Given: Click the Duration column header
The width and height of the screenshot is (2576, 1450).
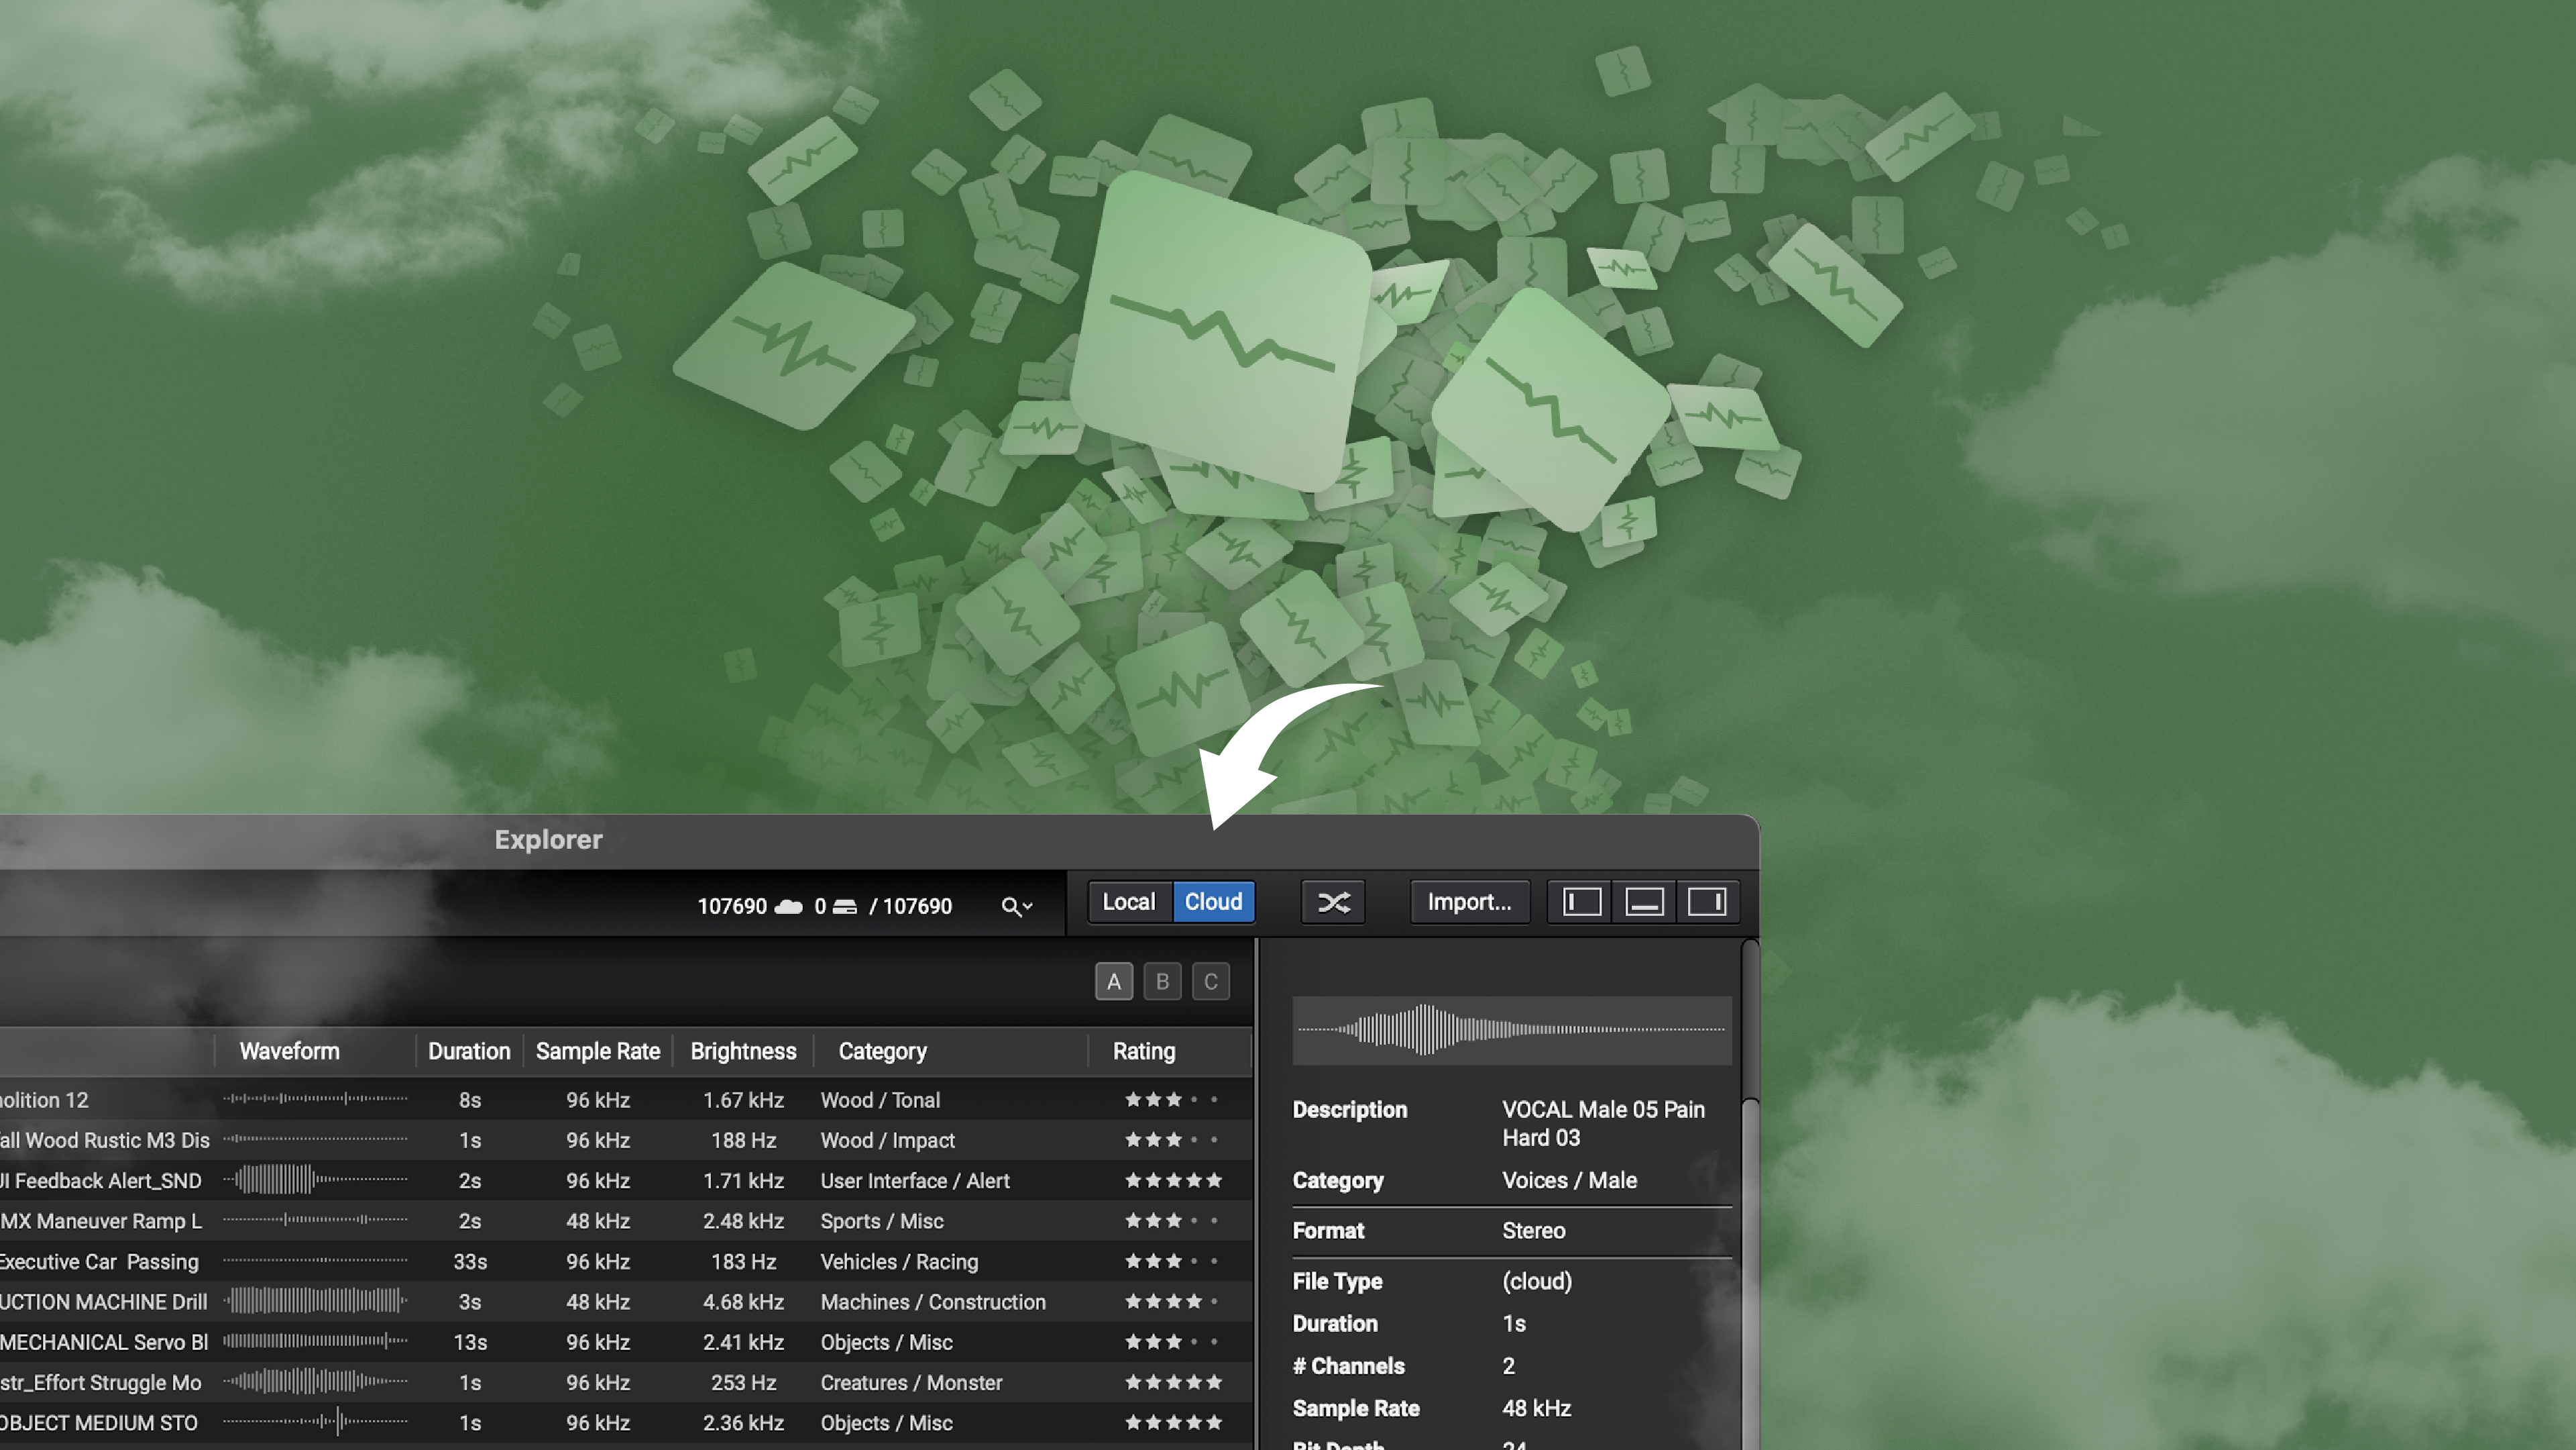Looking at the screenshot, I should (x=469, y=1051).
